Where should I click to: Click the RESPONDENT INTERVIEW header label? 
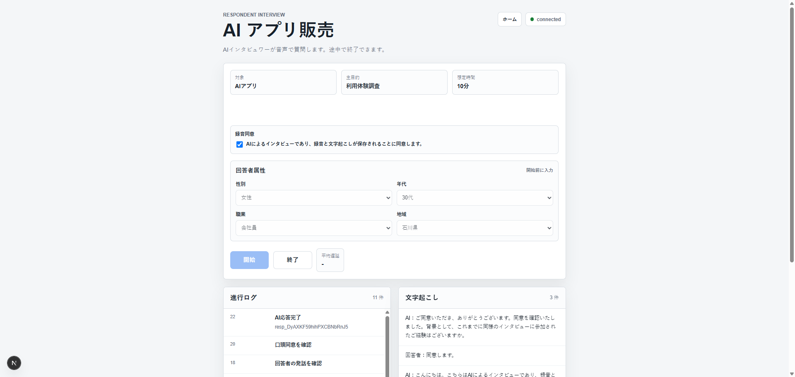[254, 15]
